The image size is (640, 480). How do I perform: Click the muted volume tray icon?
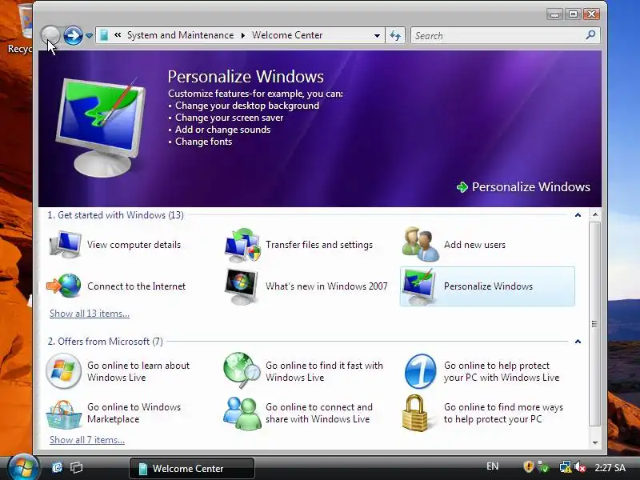click(580, 467)
